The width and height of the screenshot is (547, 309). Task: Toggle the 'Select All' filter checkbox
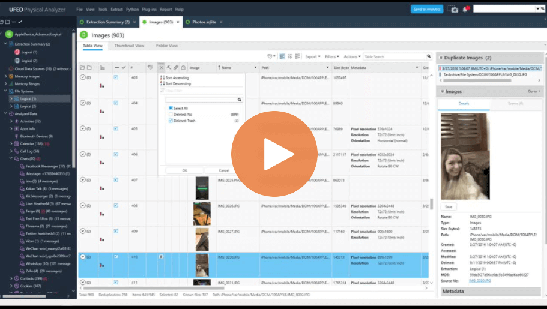pyautogui.click(x=171, y=108)
